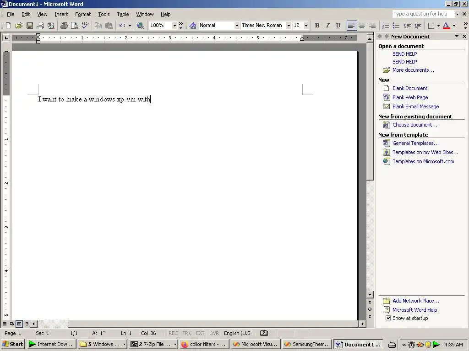Switch to Outline view button
This screenshot has width=469, height=351.
pyautogui.click(x=27, y=324)
